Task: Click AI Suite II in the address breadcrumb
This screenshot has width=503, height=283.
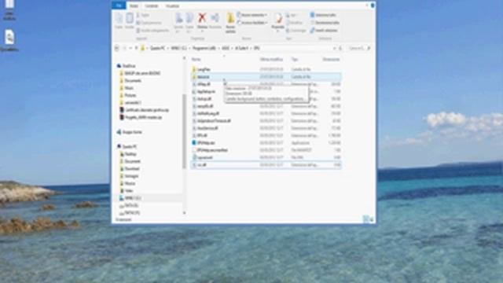Action: pos(241,48)
